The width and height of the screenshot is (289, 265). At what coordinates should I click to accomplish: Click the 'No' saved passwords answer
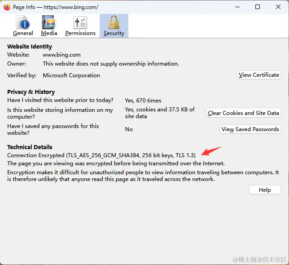(129, 129)
